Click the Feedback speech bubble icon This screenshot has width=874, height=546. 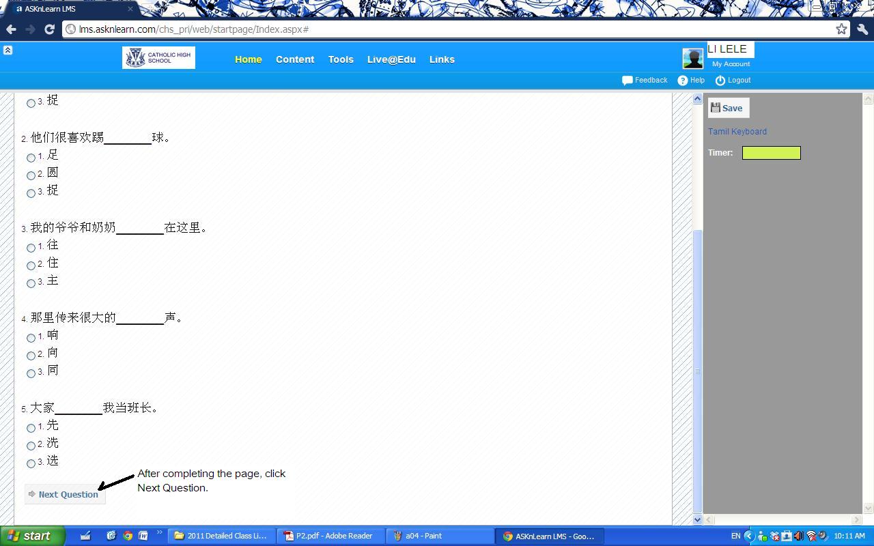point(627,81)
